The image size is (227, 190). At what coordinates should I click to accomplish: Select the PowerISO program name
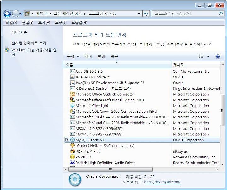coord(83,157)
